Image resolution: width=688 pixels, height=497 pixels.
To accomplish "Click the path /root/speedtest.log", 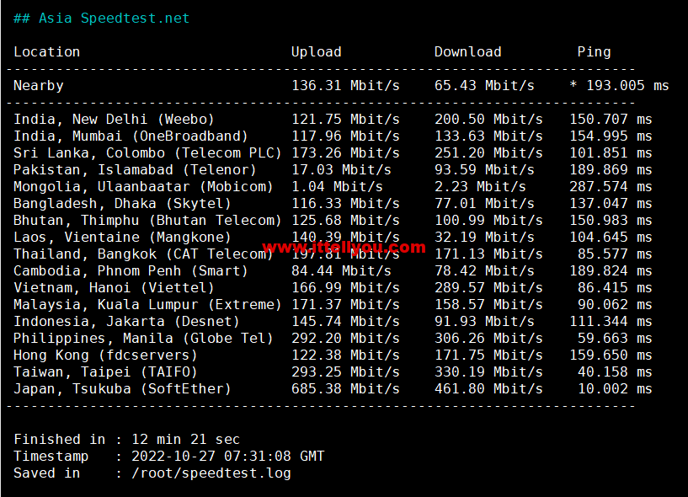I will (211, 473).
